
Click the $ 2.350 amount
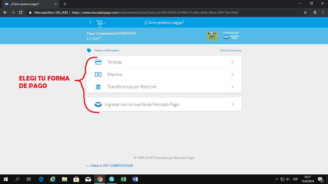(94, 39)
